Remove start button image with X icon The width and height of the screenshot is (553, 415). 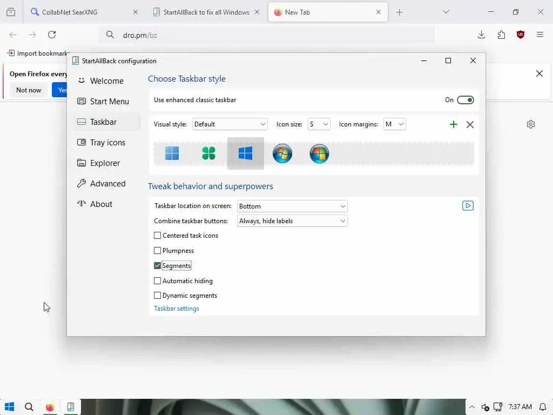(470, 124)
